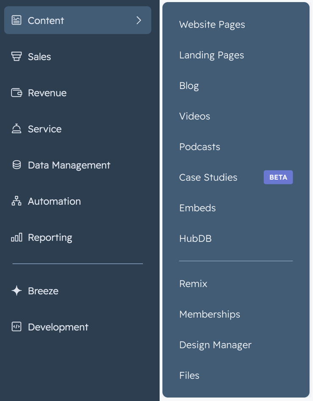Click the Reporting bar chart icon
313x401 pixels.
[x=16, y=237]
